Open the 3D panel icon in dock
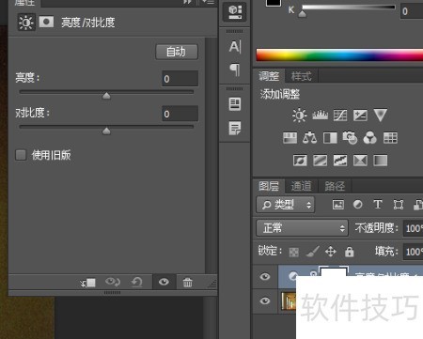The height and width of the screenshot is (339, 423). click(x=235, y=12)
